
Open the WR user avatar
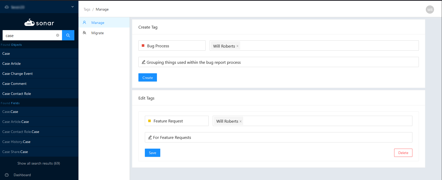coord(430,10)
